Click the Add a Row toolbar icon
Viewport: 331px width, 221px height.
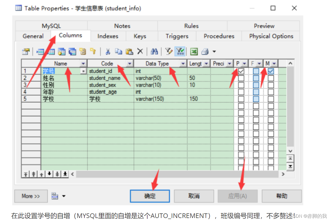(51, 51)
